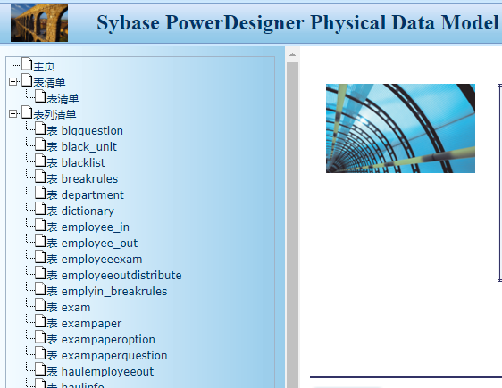Click the page icon beside 主页
The image size is (502, 388).
27,64
